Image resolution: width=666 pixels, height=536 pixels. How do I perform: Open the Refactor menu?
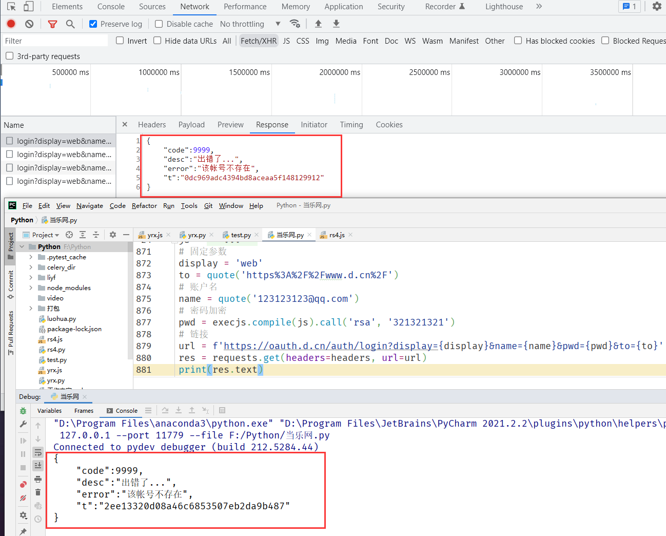144,206
